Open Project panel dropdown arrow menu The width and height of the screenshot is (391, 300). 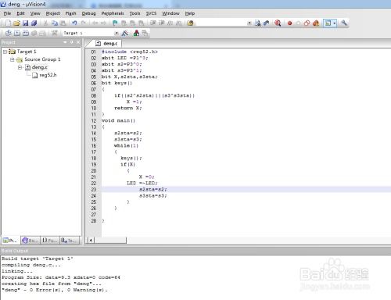pos(65,42)
